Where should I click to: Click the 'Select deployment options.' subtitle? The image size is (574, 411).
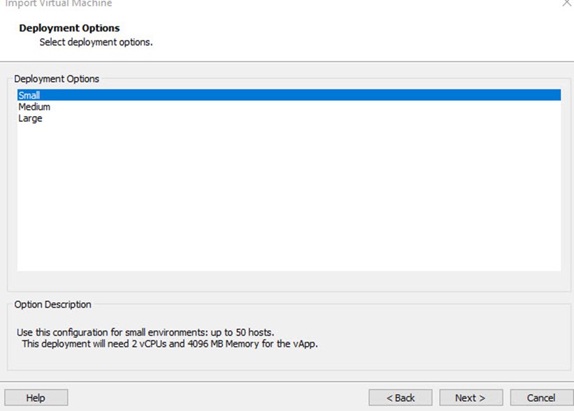coord(96,42)
